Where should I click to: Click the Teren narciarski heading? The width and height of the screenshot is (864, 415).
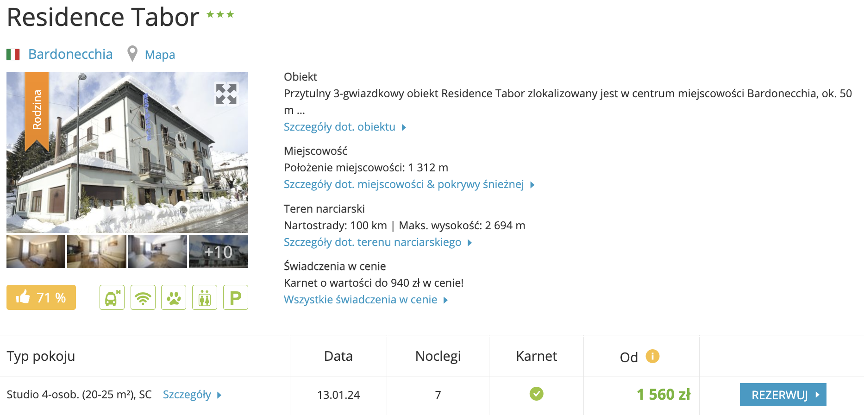[x=324, y=209]
